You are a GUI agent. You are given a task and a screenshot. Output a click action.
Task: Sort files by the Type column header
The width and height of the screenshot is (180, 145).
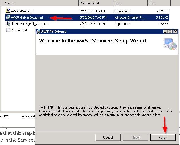tap(130, 3)
